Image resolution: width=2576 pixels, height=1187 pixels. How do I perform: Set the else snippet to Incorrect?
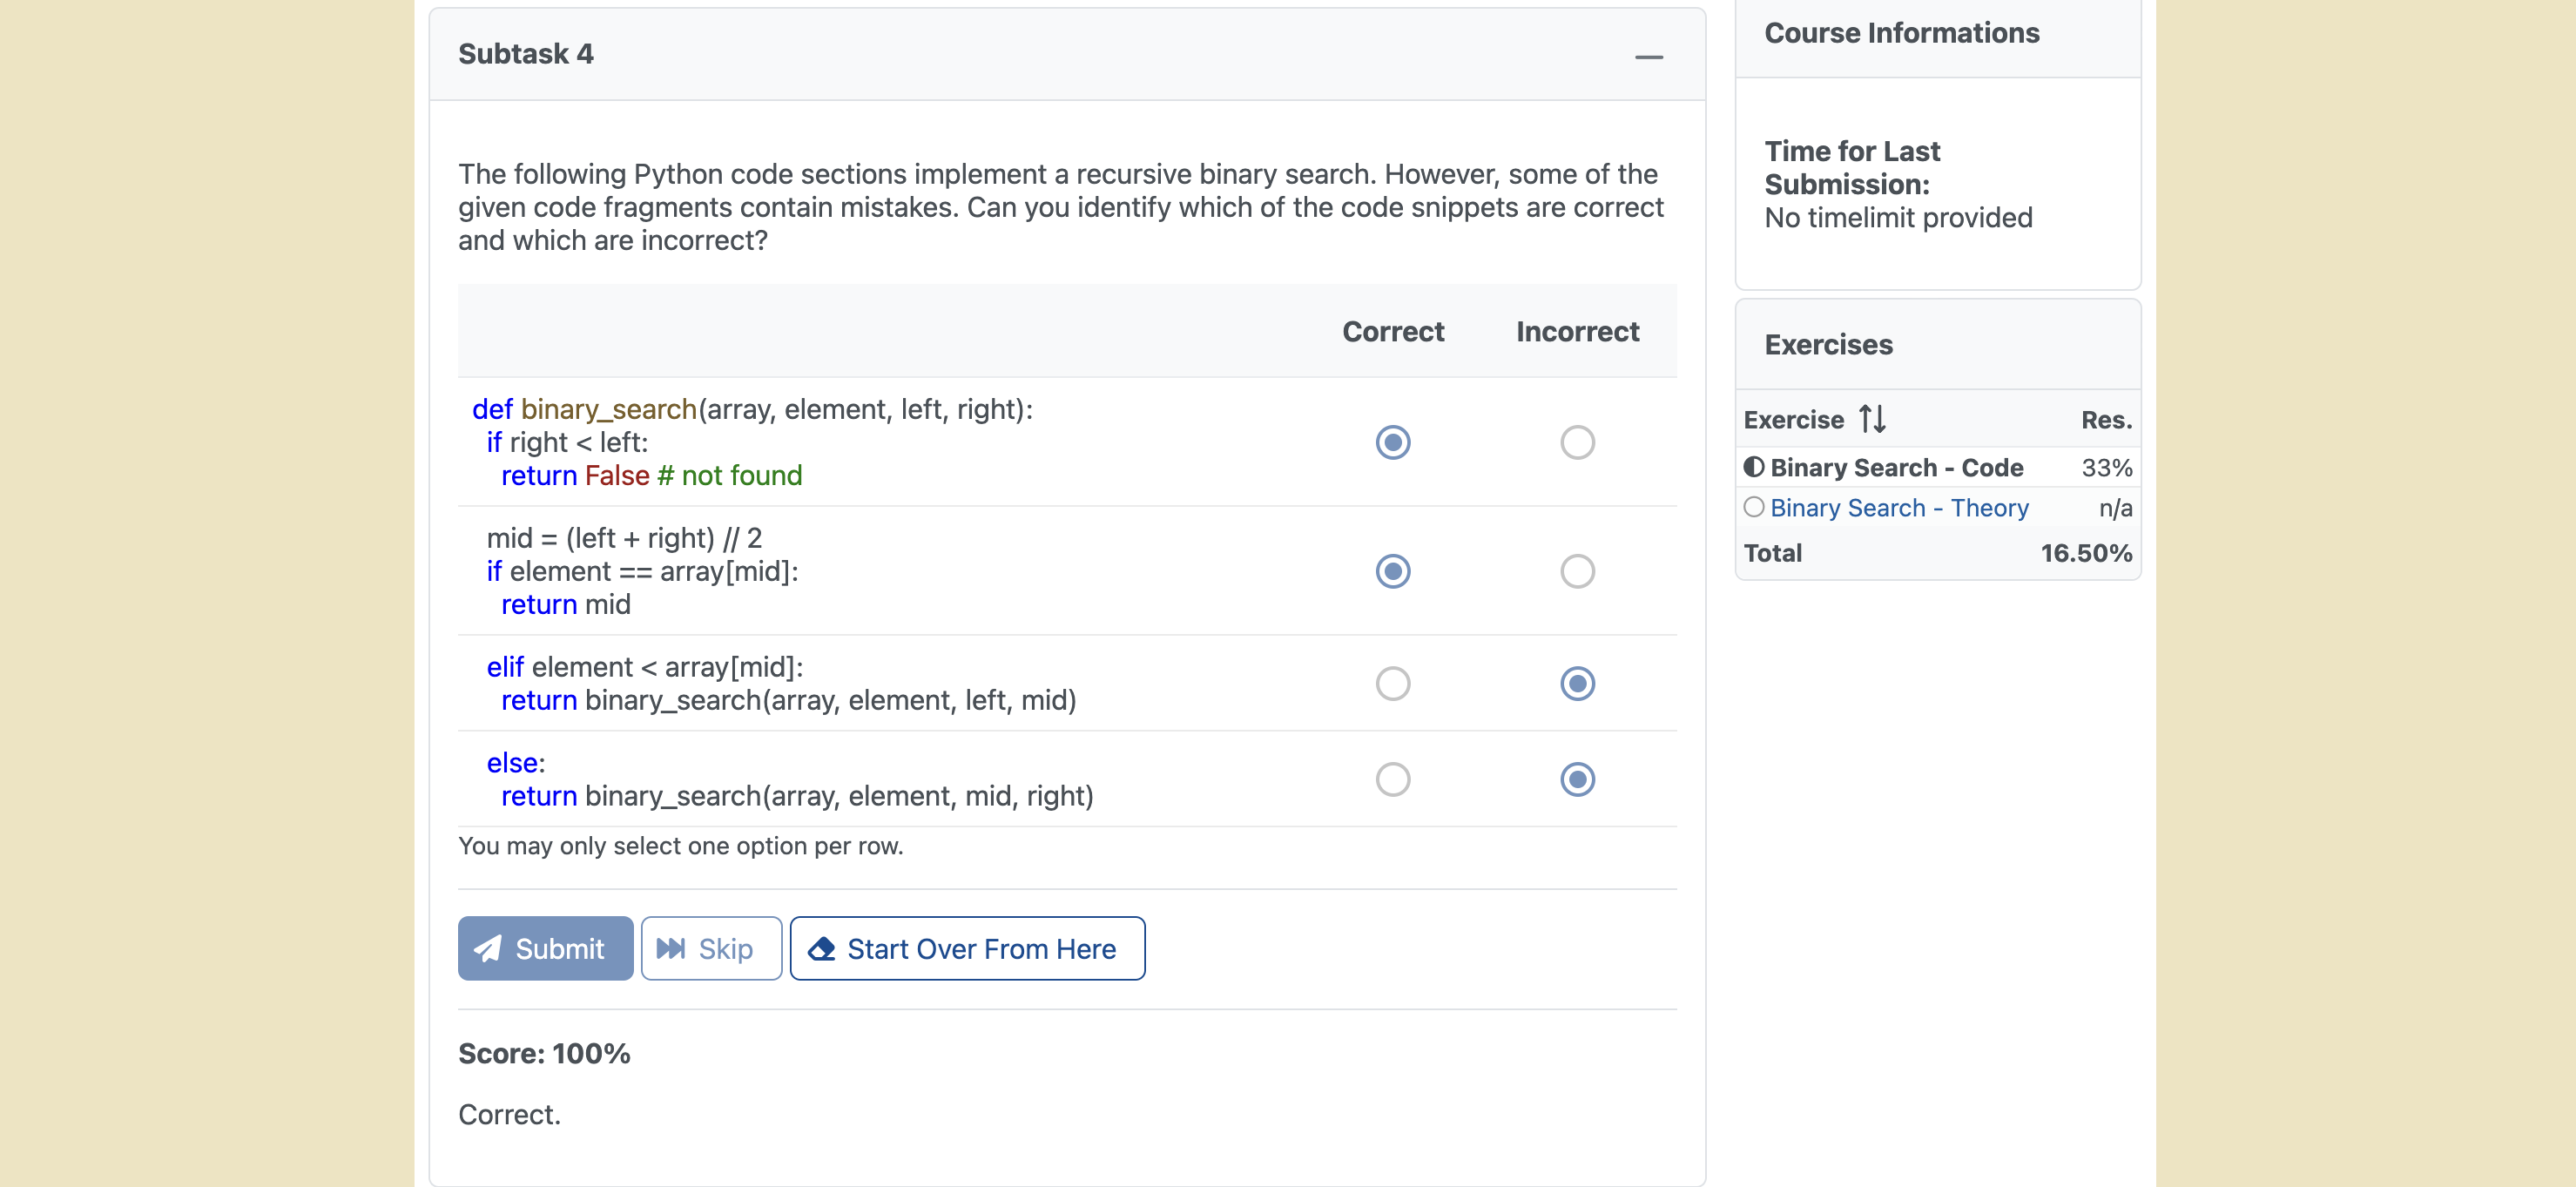tap(1577, 779)
